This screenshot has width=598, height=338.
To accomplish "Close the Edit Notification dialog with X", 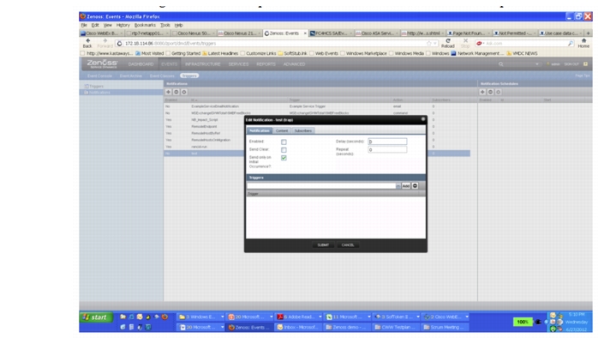I will click(x=423, y=119).
